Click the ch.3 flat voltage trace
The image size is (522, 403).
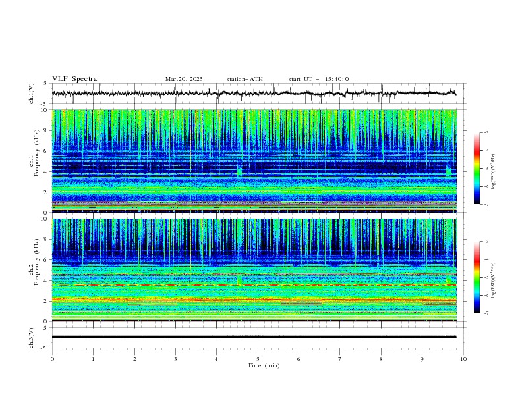[254, 337]
